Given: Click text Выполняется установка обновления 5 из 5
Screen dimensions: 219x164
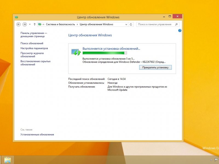Looking at the screenshot, I should tap(108, 59).
